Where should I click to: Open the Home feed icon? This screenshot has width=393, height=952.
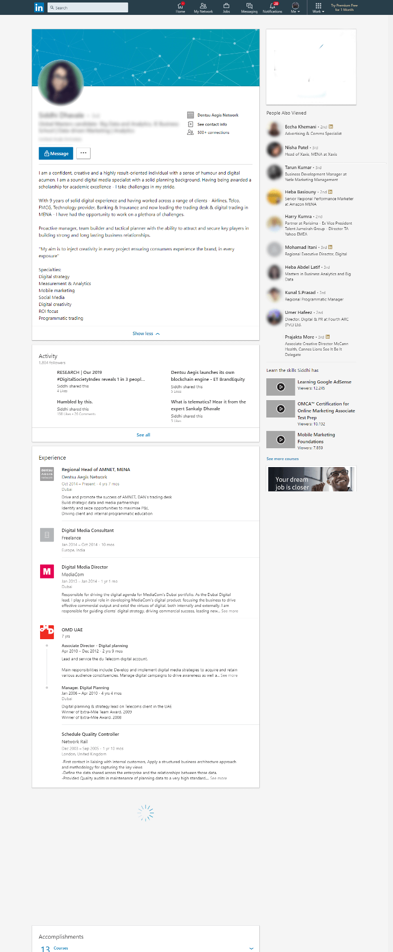click(181, 6)
